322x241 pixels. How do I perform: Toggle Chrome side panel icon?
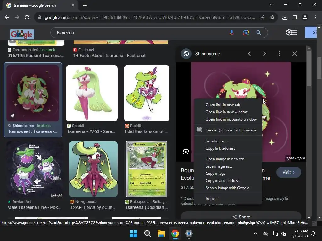pos(295,18)
